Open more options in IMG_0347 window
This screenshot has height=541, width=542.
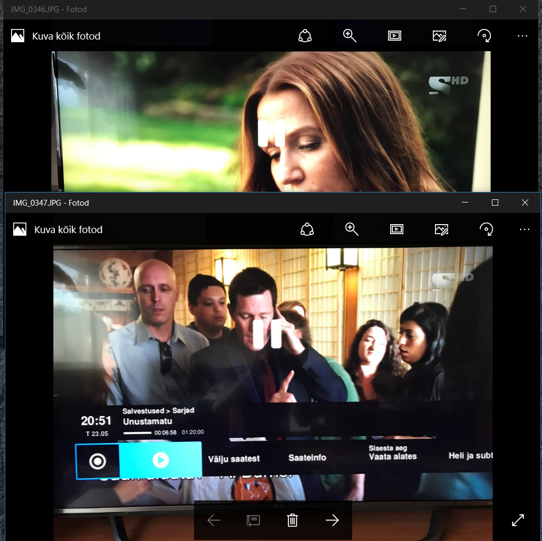click(x=525, y=229)
